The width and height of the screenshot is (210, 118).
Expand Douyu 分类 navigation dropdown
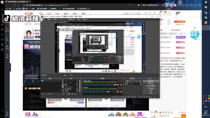(x=57, y=14)
